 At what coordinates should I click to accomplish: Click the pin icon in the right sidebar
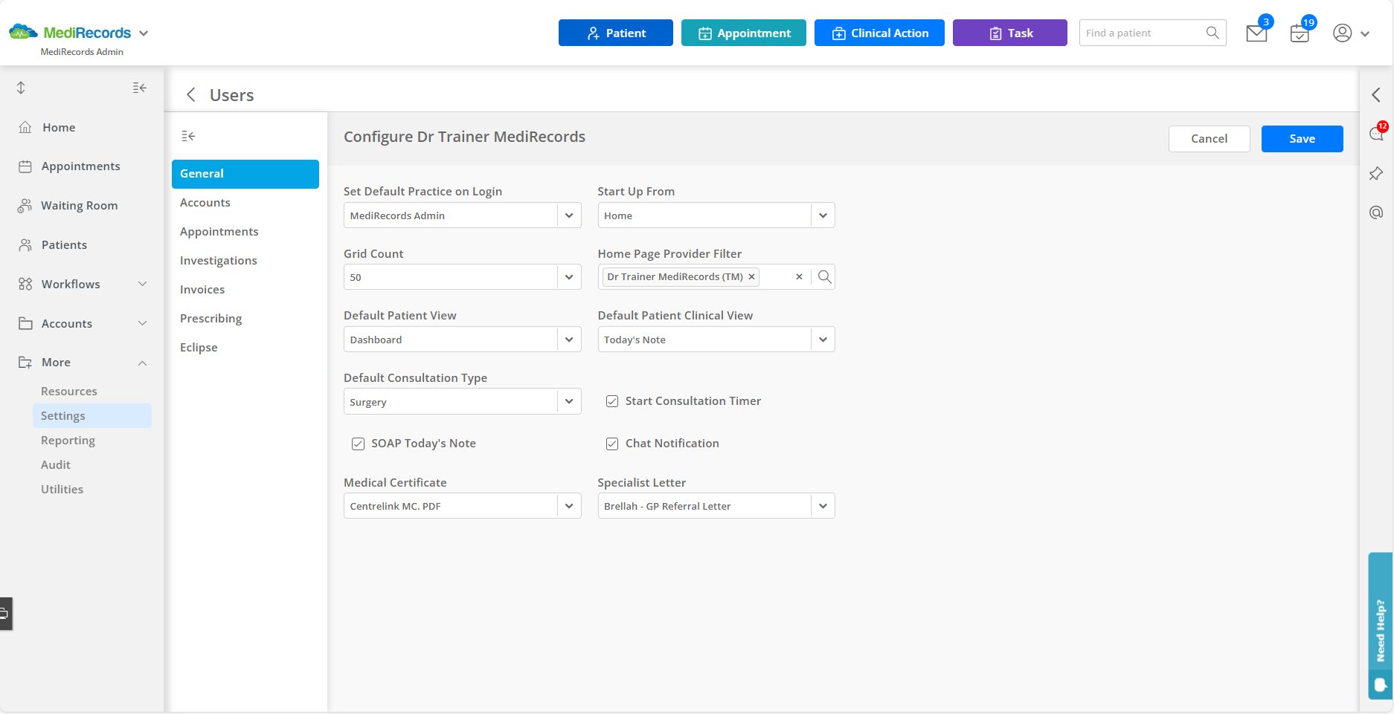(x=1375, y=173)
